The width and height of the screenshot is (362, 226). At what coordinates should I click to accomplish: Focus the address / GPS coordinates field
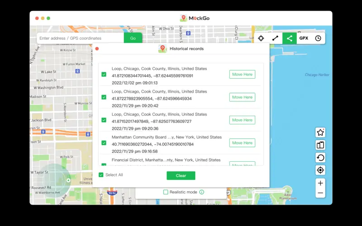click(81, 38)
